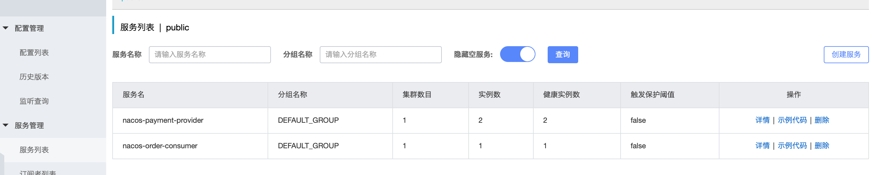This screenshot has height=175, width=872.
Task: Click the 操作 column header
Action: tap(794, 95)
